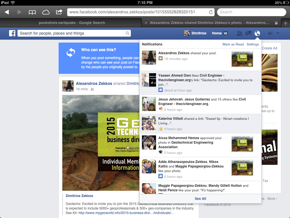Open Jesus Jehovah page likes notification
Screen dimensions: 290x218
pyautogui.click(x=201, y=104)
